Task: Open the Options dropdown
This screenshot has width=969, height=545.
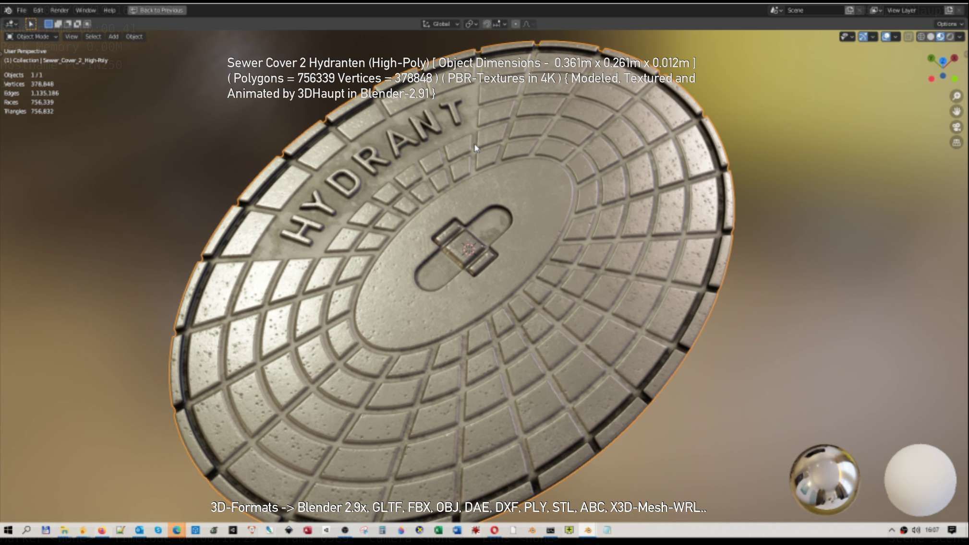Action: (949, 24)
